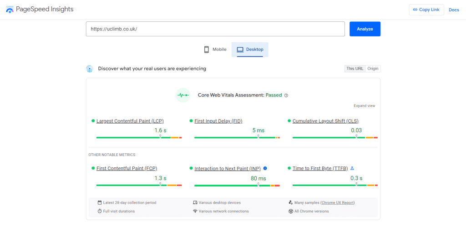The width and height of the screenshot is (466, 226).
Task: Click the Various network connections text
Action: coord(224,211)
